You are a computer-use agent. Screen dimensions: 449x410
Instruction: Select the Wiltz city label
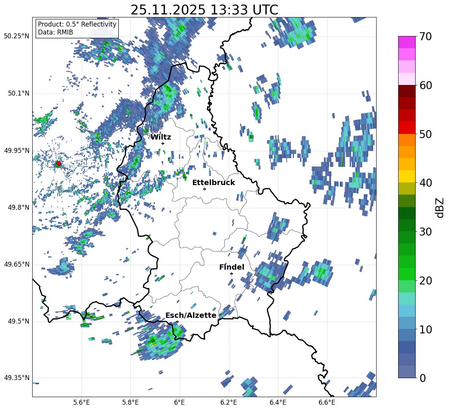pyautogui.click(x=161, y=137)
